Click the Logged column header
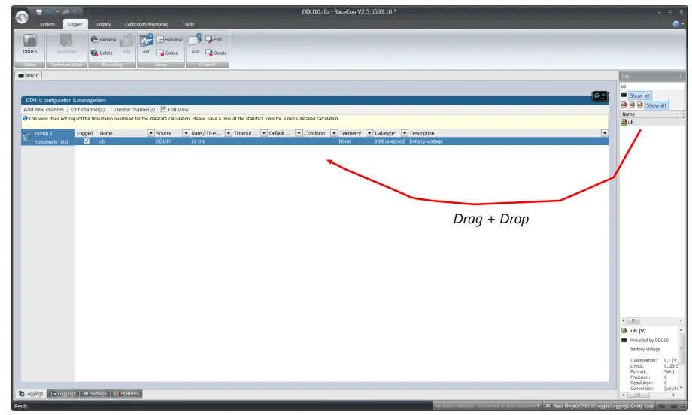692x415 pixels. tap(85, 133)
